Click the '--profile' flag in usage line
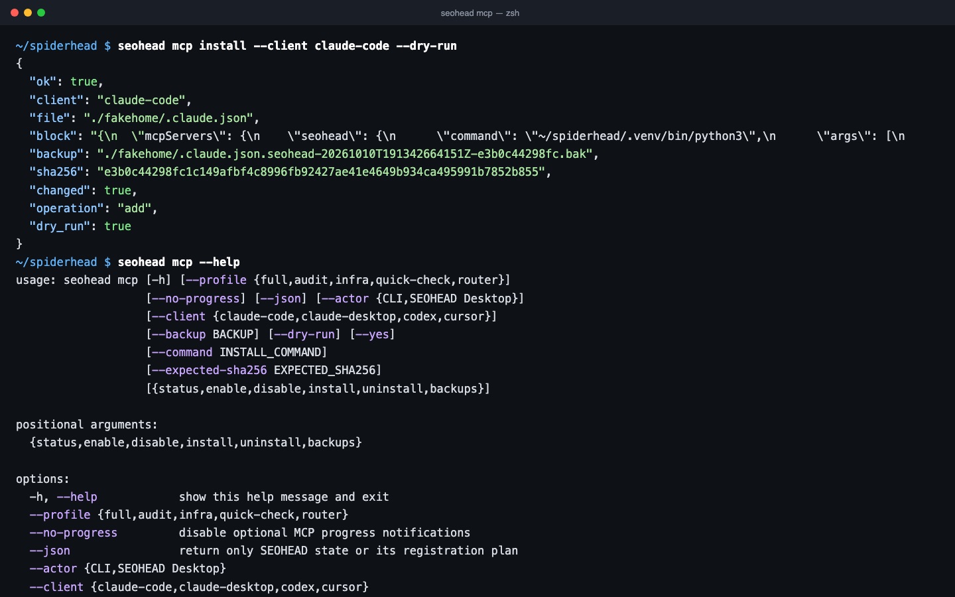Viewport: 955px width, 597px height. (216, 280)
